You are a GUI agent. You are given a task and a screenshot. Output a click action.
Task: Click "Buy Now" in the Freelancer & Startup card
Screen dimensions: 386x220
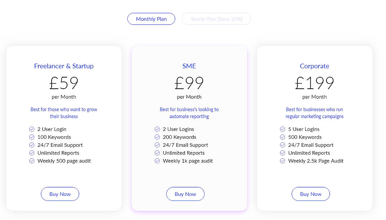point(60,194)
